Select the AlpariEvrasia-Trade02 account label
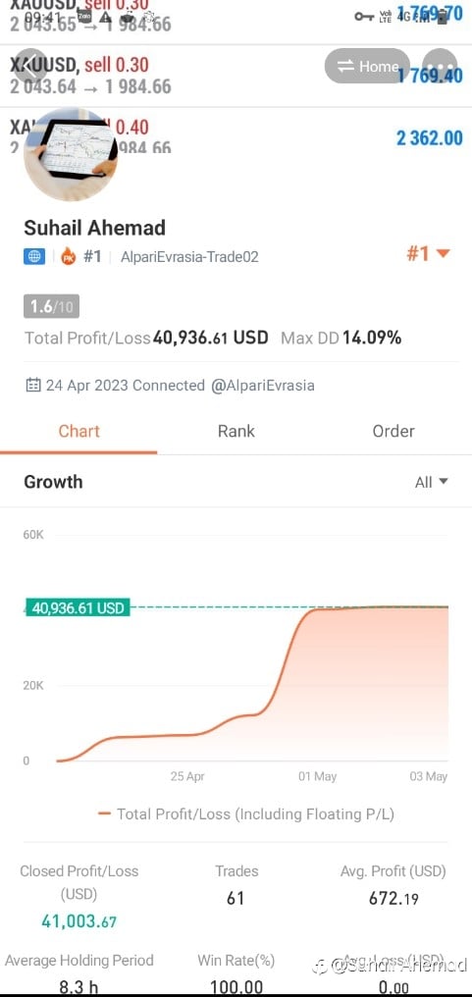The image size is (472, 997). 189,257
